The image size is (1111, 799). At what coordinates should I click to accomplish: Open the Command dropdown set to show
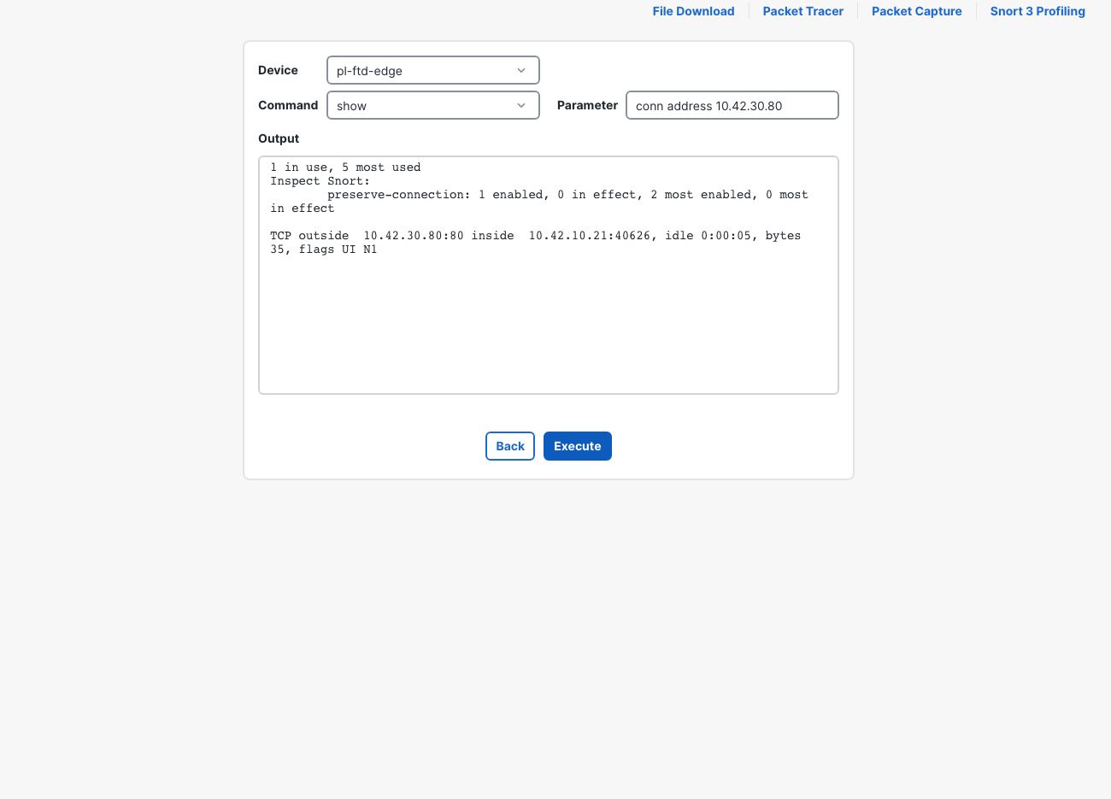(x=433, y=105)
